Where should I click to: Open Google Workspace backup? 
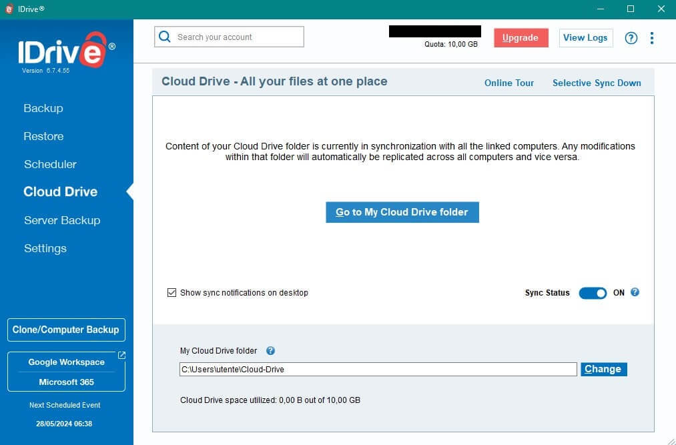(x=66, y=362)
